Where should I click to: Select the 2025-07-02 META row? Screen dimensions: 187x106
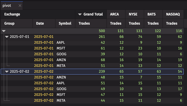tap(92, 100)
